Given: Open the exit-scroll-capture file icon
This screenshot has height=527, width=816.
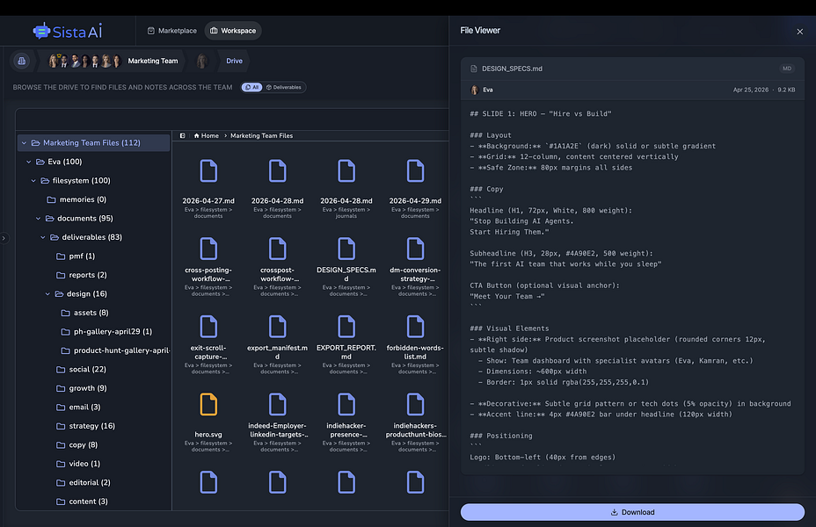Looking at the screenshot, I should (x=208, y=327).
